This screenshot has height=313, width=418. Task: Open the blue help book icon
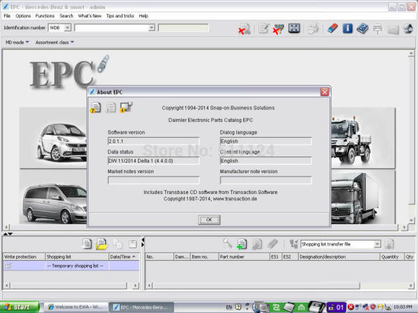[x=362, y=29]
